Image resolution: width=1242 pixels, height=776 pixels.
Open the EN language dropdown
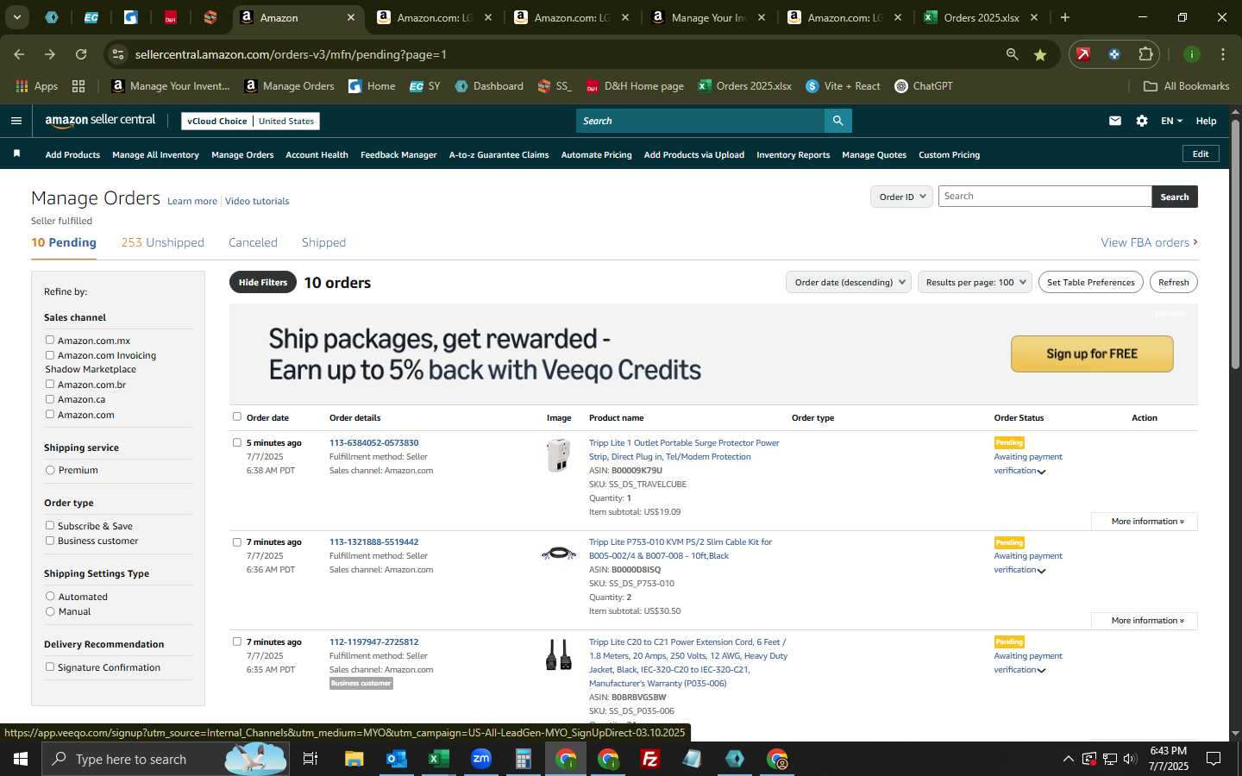[1171, 121]
